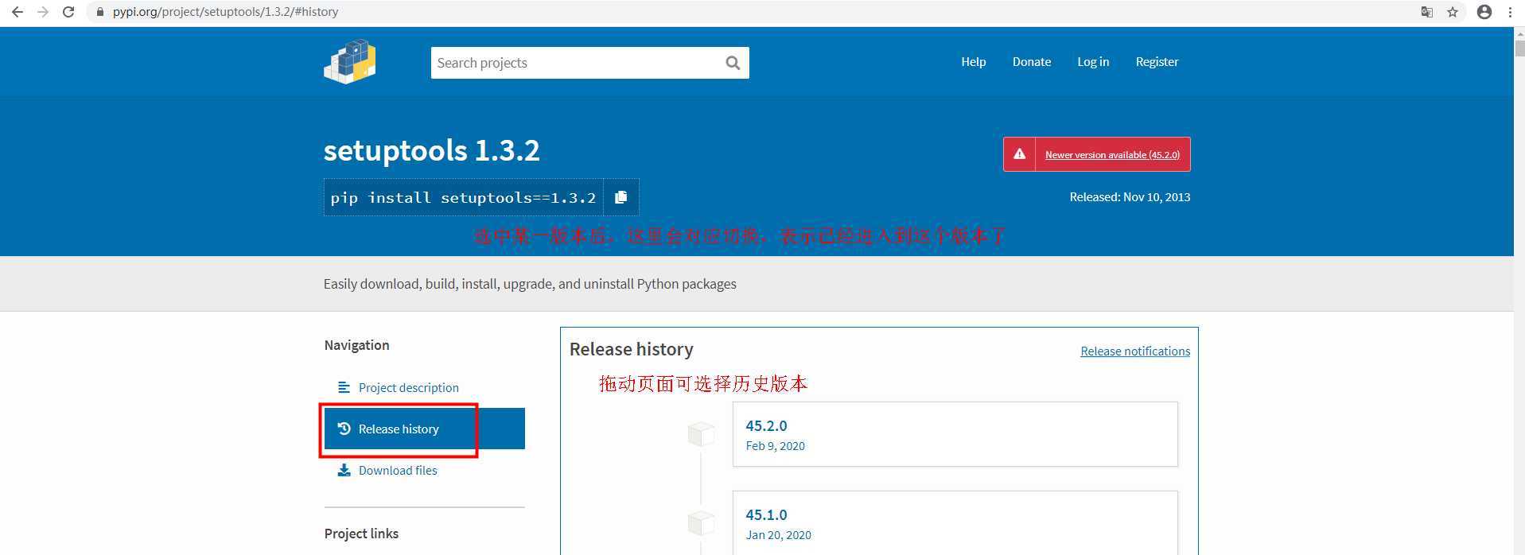Open the browser profile account icon

[x=1484, y=12]
